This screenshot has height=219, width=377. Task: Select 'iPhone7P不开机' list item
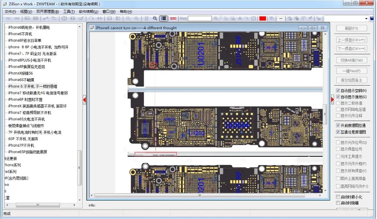point(21,145)
